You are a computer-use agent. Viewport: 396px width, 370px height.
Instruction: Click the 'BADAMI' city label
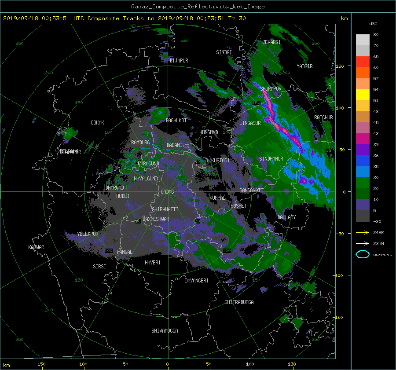[x=174, y=145]
